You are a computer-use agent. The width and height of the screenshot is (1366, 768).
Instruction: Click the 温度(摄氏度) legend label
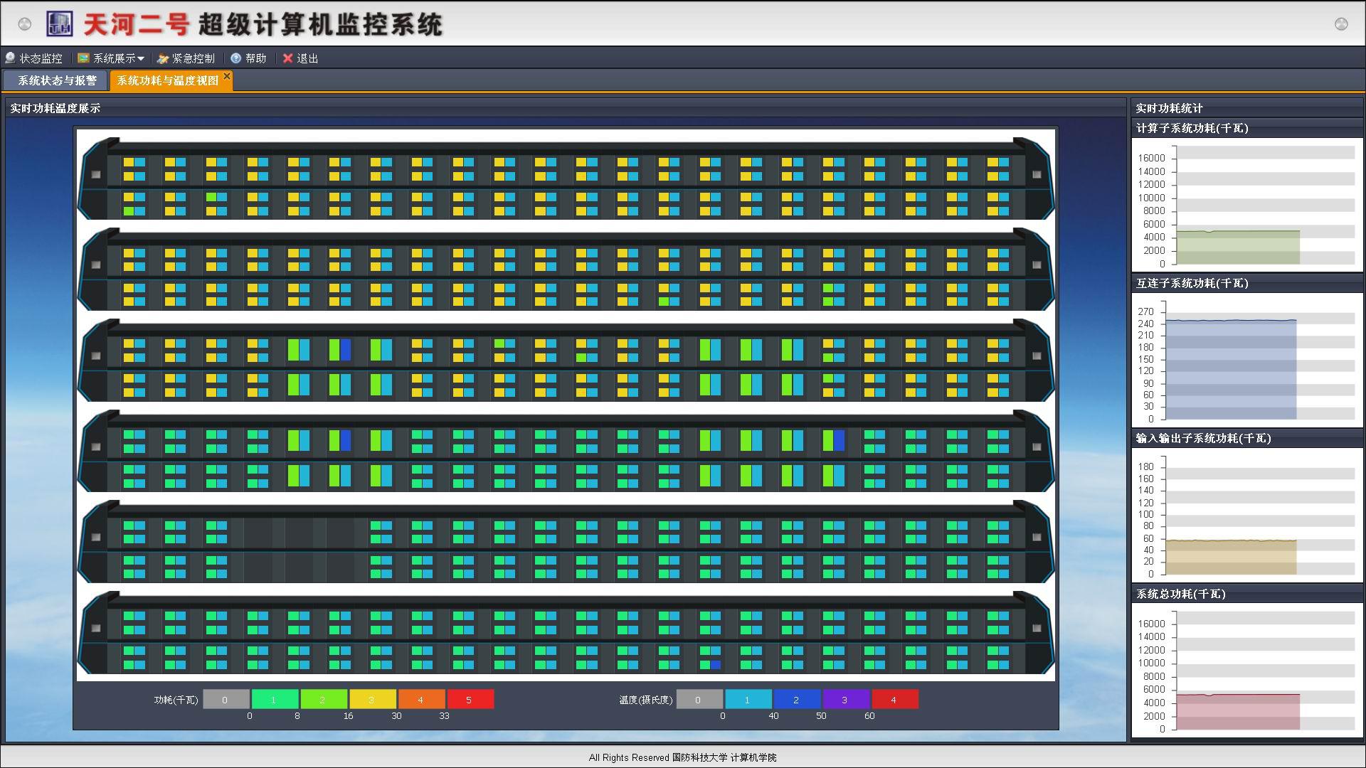coord(646,700)
